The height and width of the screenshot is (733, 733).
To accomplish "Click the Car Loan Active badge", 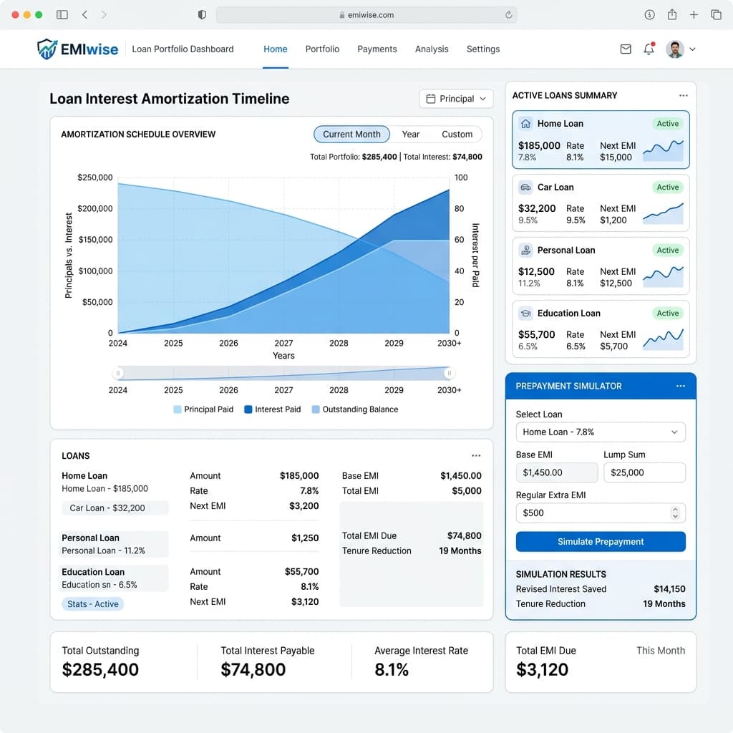I will (x=668, y=187).
